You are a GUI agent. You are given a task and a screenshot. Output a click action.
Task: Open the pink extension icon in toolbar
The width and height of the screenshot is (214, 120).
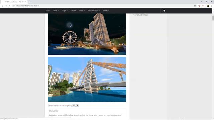pos(203,6)
